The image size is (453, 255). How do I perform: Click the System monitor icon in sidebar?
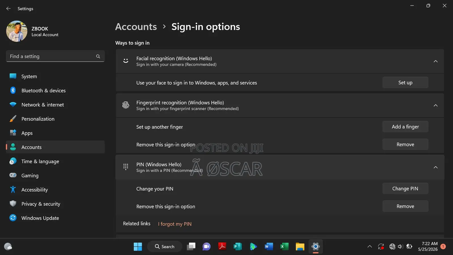[13, 76]
